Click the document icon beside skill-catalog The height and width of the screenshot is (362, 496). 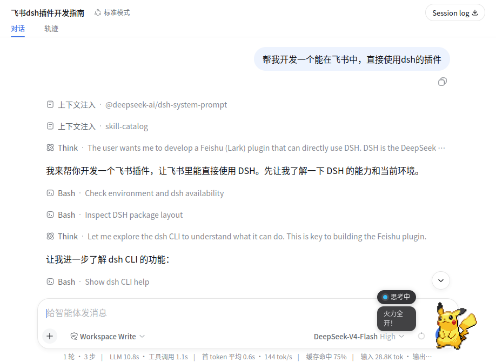(x=50, y=126)
